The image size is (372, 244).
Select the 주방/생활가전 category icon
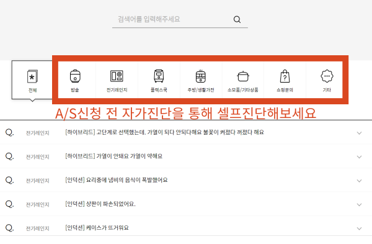[201, 76]
